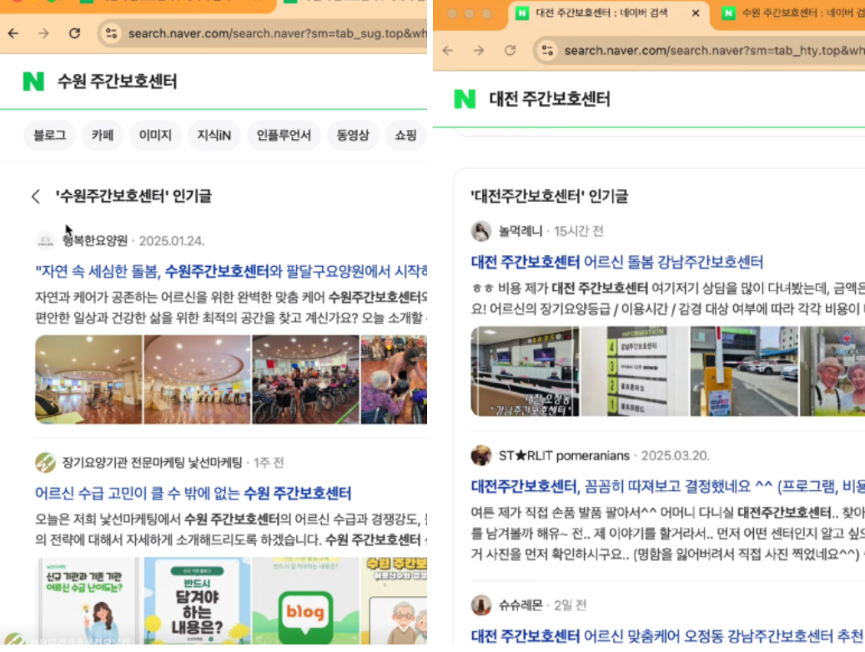Open the floor directory sign photo
This screenshot has width=865, height=652.
(x=635, y=371)
